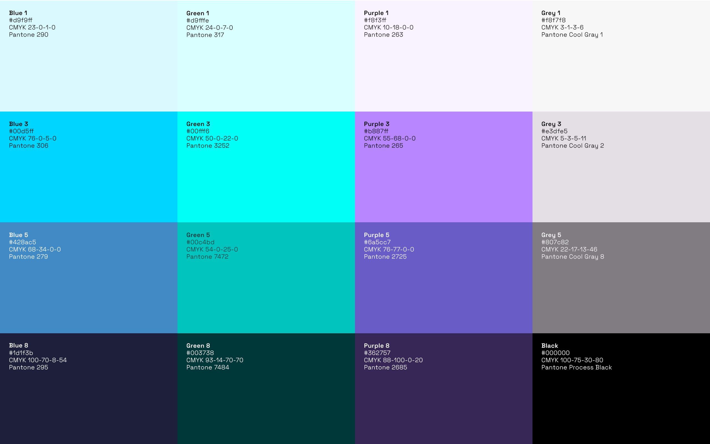Click CMYK 93-14-70-70 value
Screen dimensions: 710x444
coord(215,360)
